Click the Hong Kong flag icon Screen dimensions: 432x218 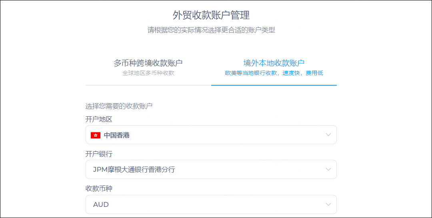(x=96, y=135)
